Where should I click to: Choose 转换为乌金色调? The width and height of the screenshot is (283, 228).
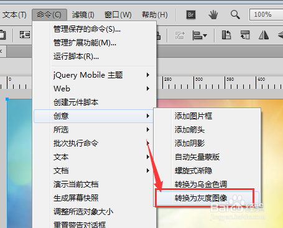207,184
